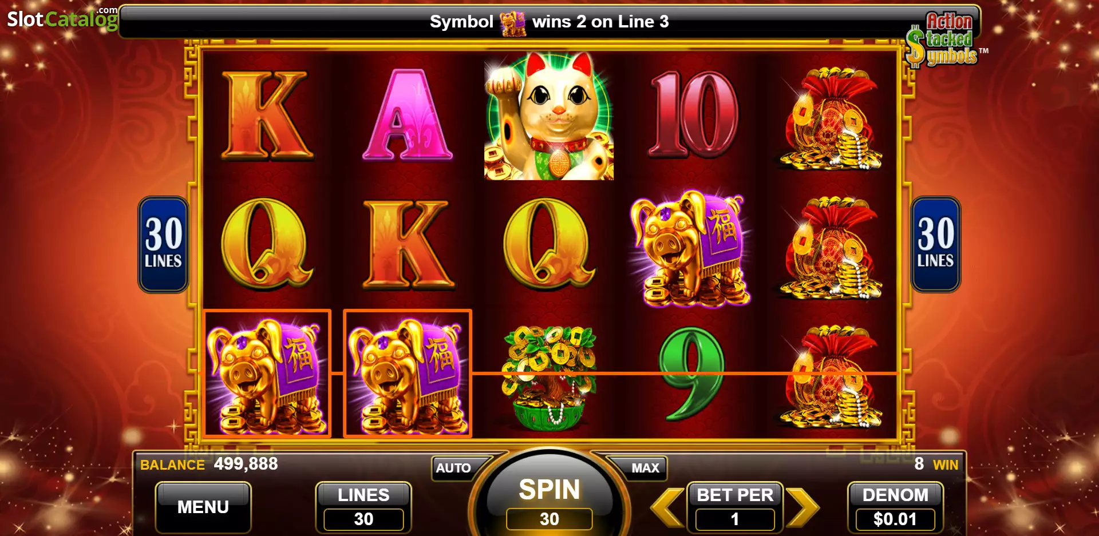Click the red 10 symbol
This screenshot has height=536, width=1099.
pyautogui.click(x=693, y=114)
